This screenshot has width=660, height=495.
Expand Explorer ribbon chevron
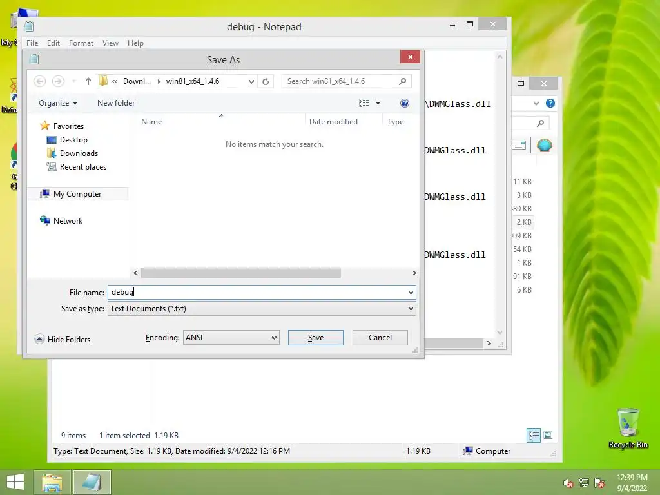point(536,103)
